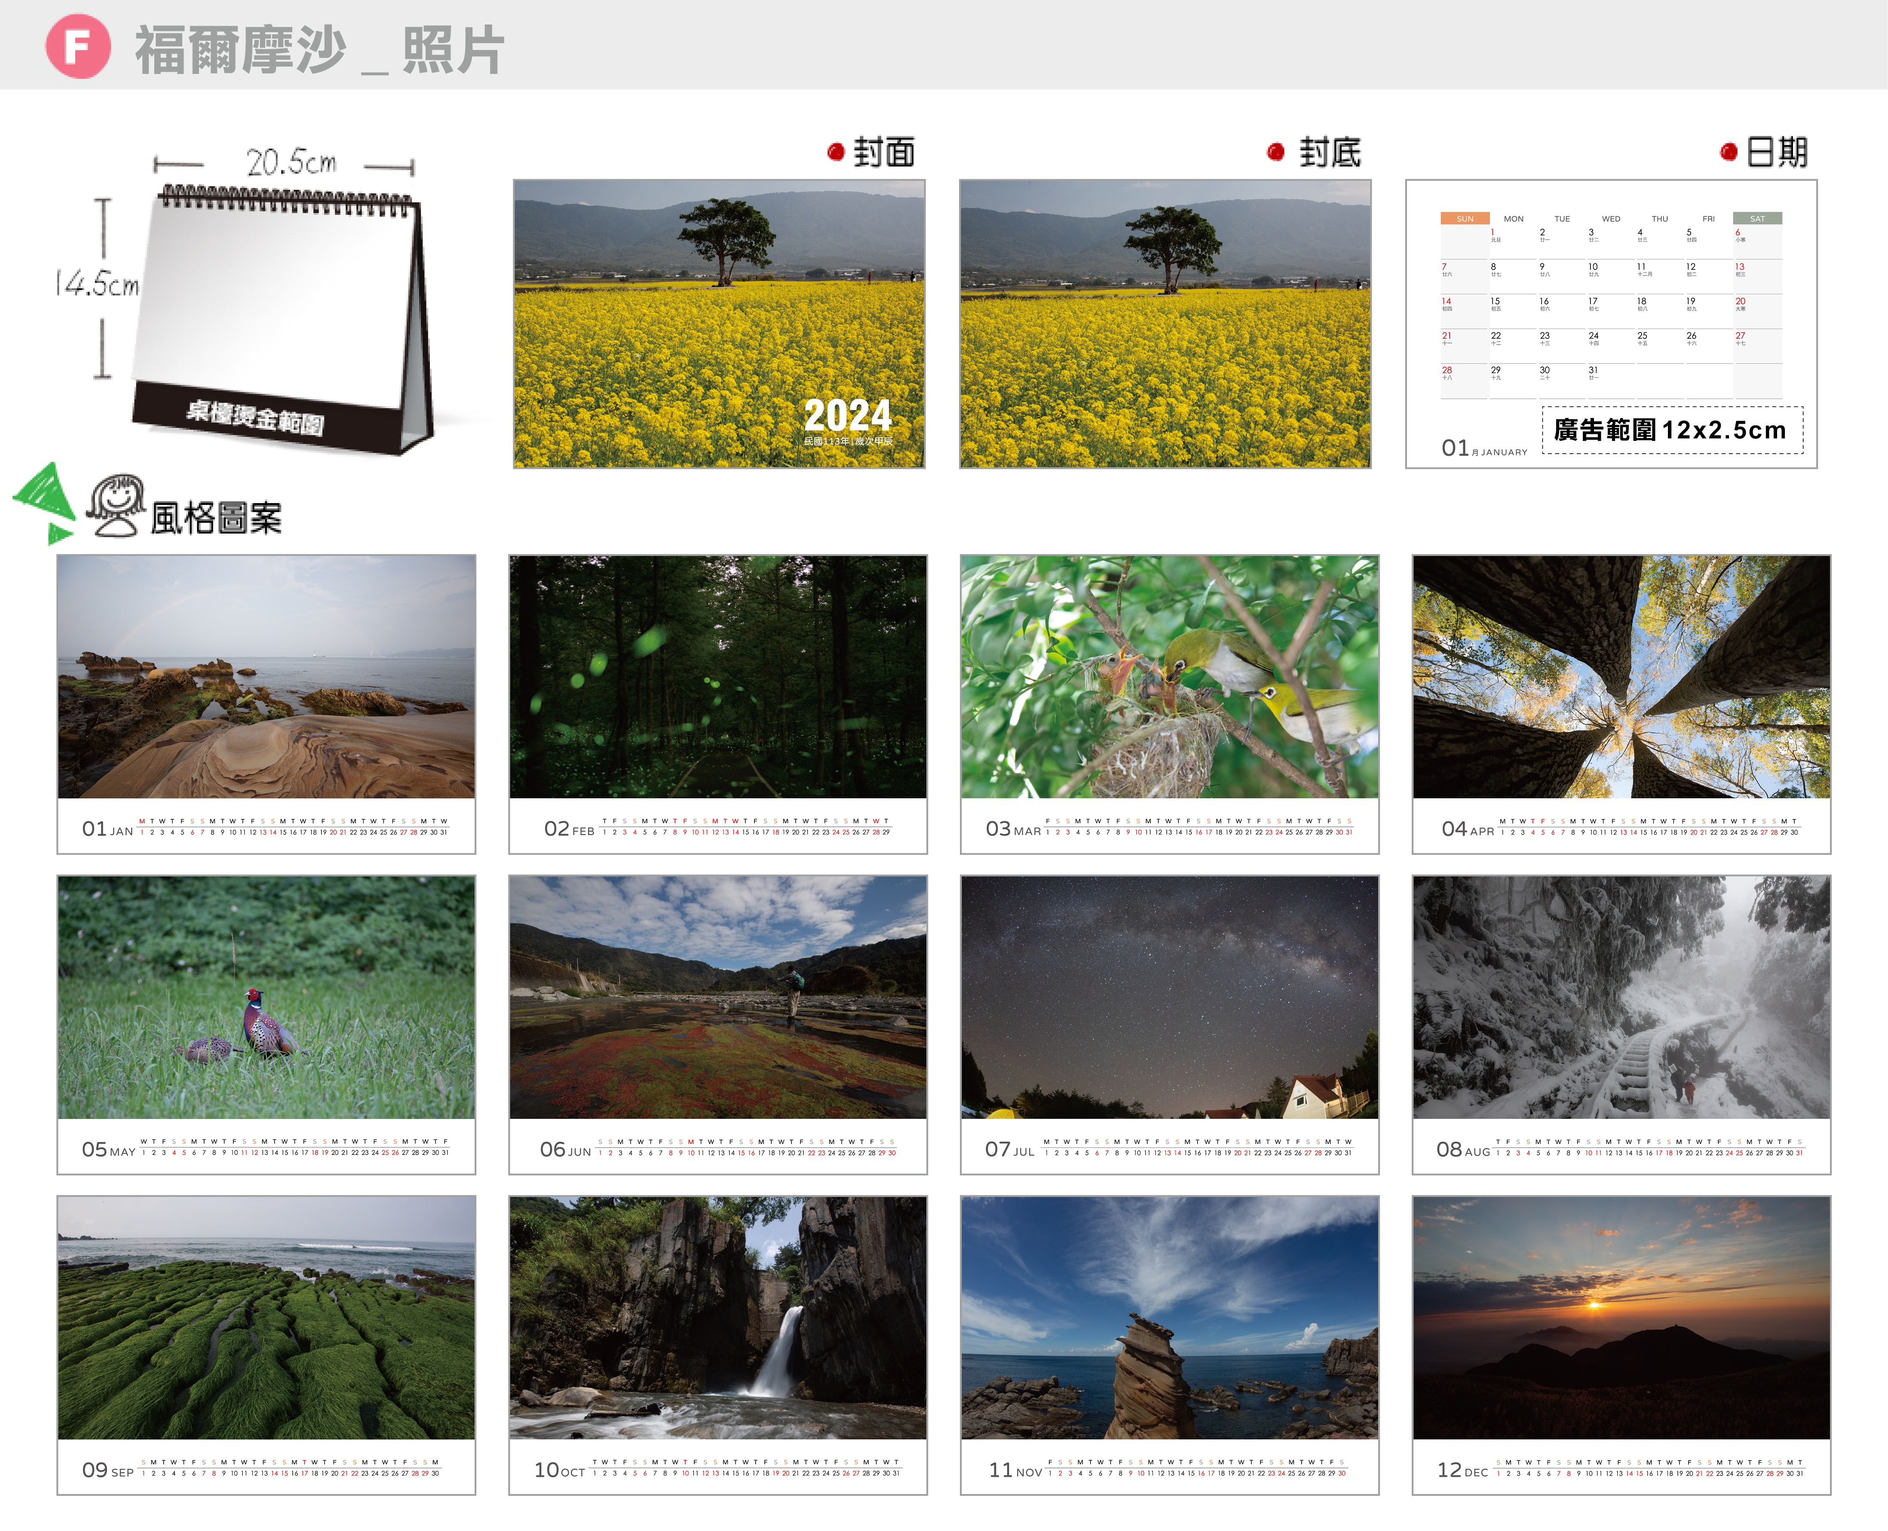Click the red dot beside 封底
This screenshot has height=1531, width=1888.
click(x=1275, y=152)
